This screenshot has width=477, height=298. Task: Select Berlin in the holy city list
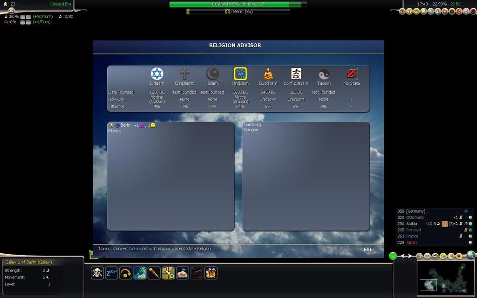125,125
